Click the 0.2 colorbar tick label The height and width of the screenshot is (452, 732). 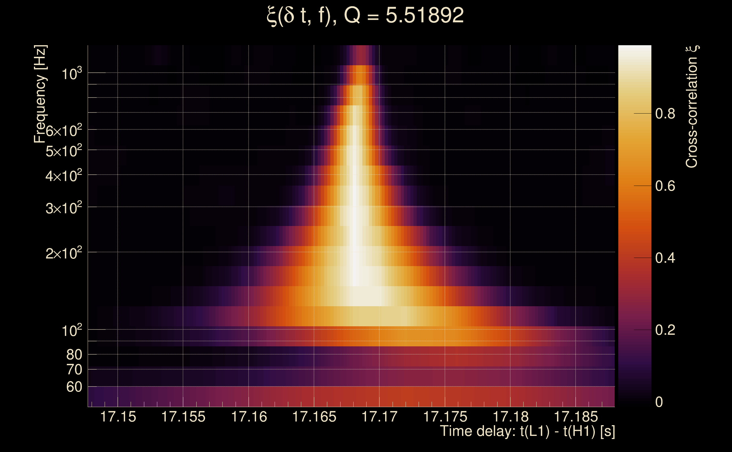[665, 330]
